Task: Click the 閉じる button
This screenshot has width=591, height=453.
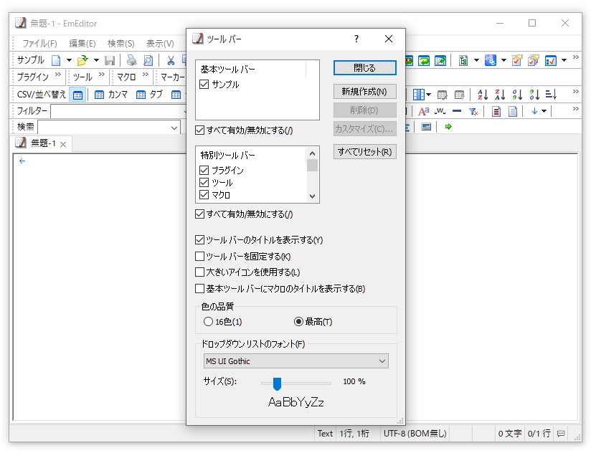Action: (365, 68)
